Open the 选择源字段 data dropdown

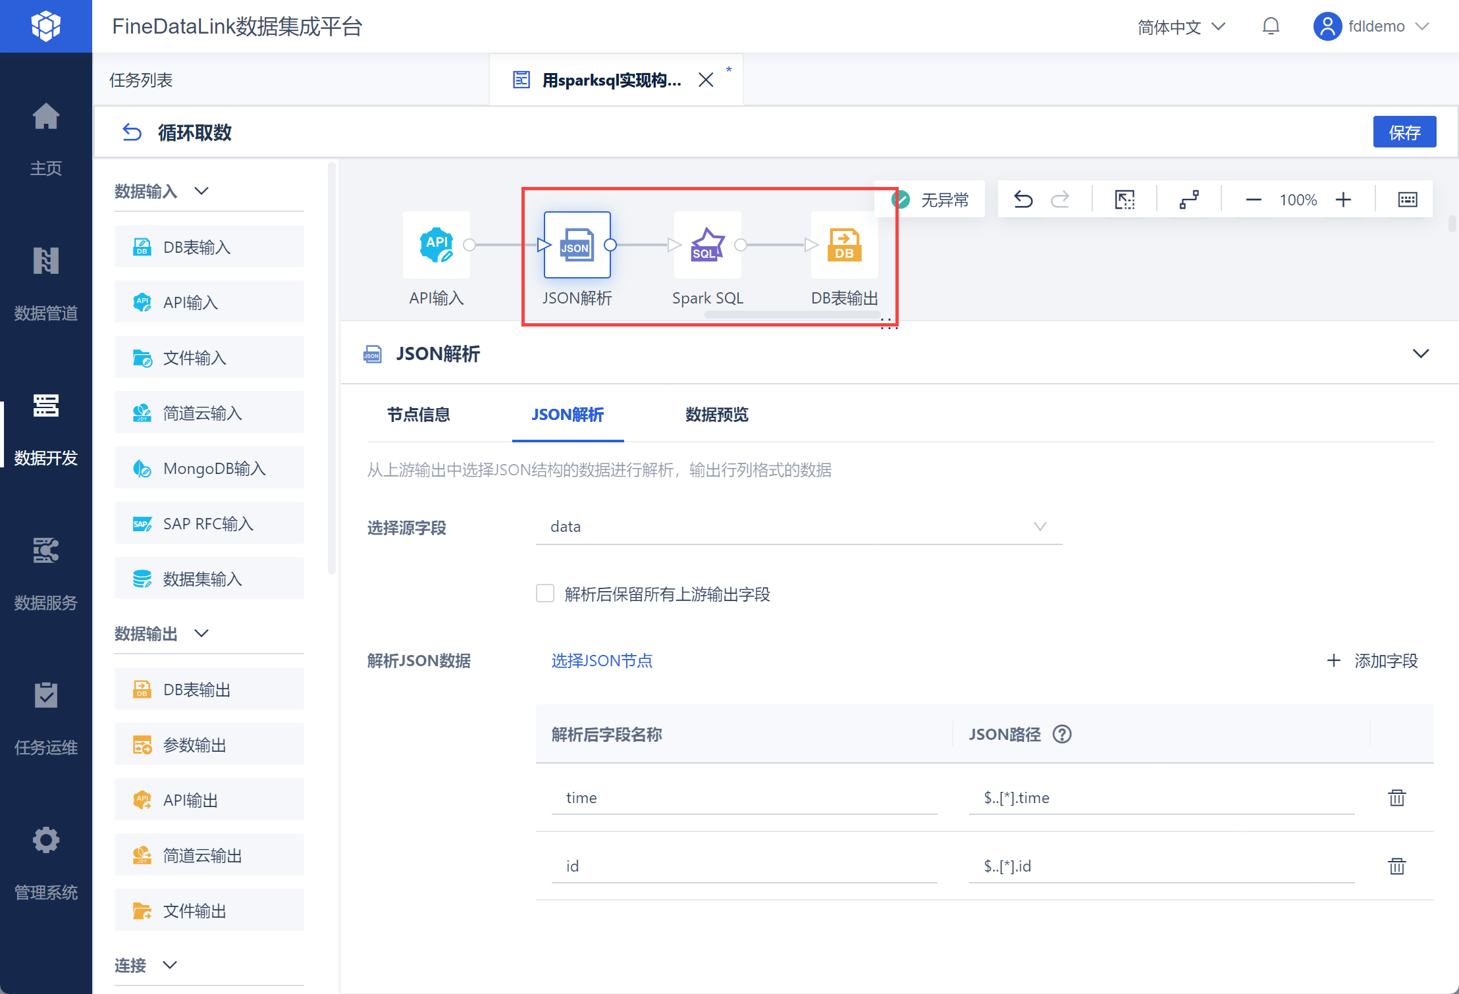point(798,527)
